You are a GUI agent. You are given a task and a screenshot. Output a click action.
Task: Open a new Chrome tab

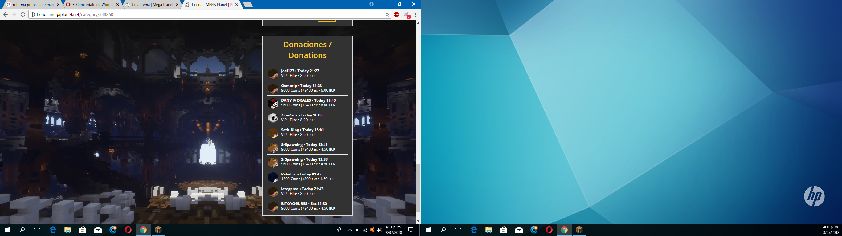pyautogui.click(x=248, y=5)
